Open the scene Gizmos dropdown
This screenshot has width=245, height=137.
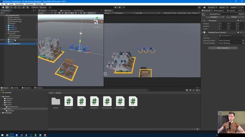tap(91, 13)
